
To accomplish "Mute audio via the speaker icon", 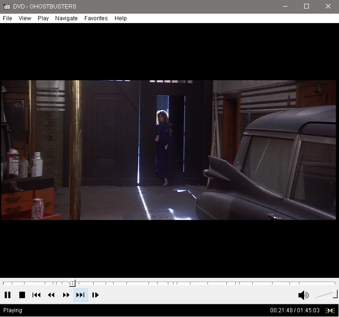I will 303,295.
